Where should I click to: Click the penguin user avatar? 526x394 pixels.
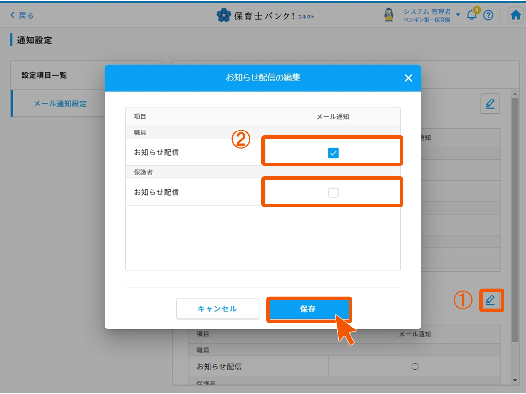coord(389,15)
